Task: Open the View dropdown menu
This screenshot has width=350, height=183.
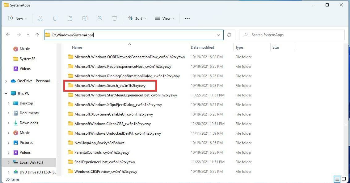Action: pos(165,18)
